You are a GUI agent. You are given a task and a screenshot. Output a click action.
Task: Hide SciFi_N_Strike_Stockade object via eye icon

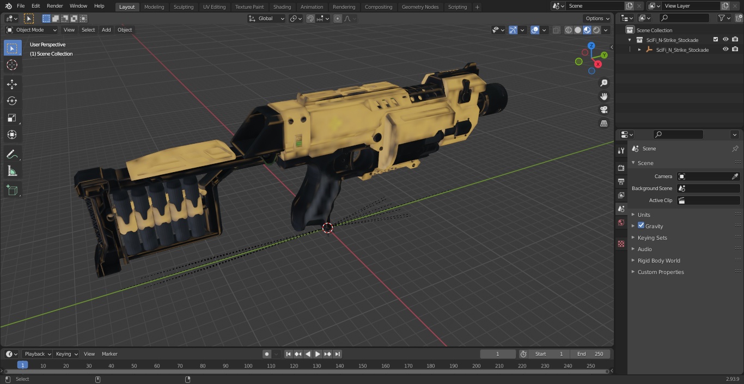(x=725, y=50)
